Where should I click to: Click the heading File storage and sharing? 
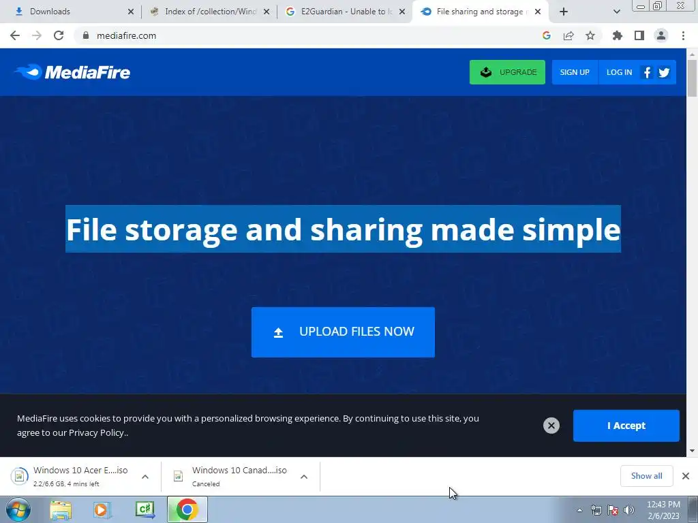[344, 229]
